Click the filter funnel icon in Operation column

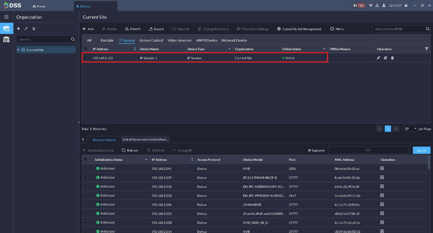pos(427,49)
